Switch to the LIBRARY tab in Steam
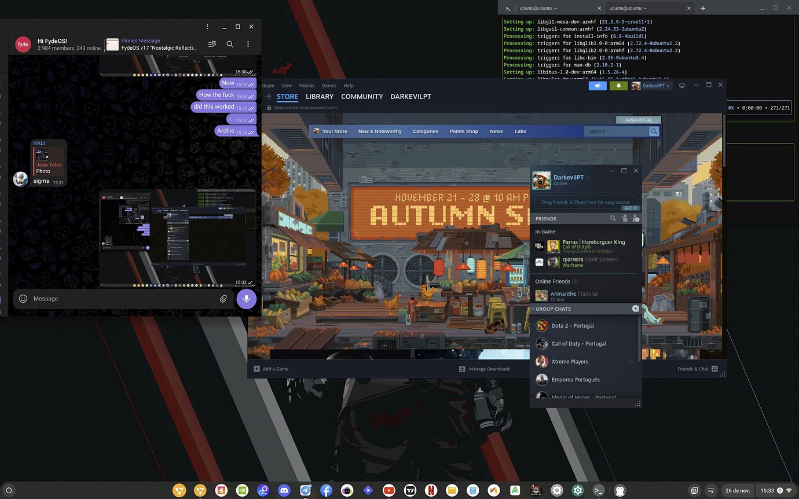Screen dimensions: 799x499 point(319,96)
